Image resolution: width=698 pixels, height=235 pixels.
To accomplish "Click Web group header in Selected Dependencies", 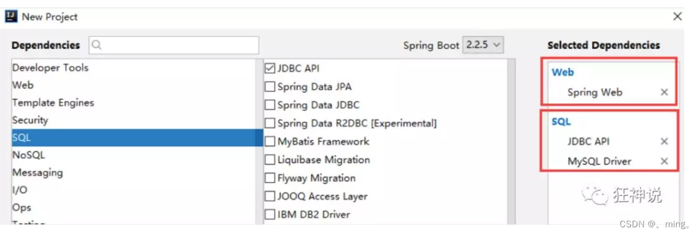I will pyautogui.click(x=563, y=72).
